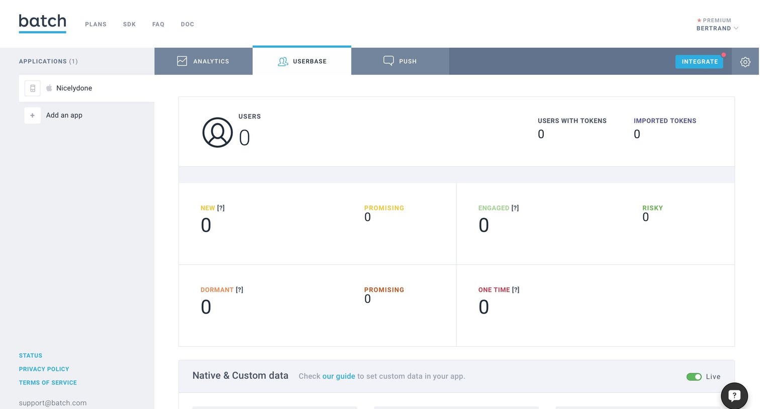This screenshot has width=760, height=409.
Task: Click the plus icon to add app
Action: point(33,115)
